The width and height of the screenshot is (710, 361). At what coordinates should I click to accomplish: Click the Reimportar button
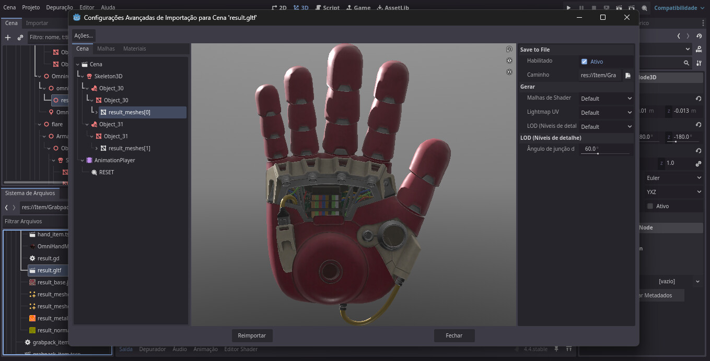pos(252,335)
